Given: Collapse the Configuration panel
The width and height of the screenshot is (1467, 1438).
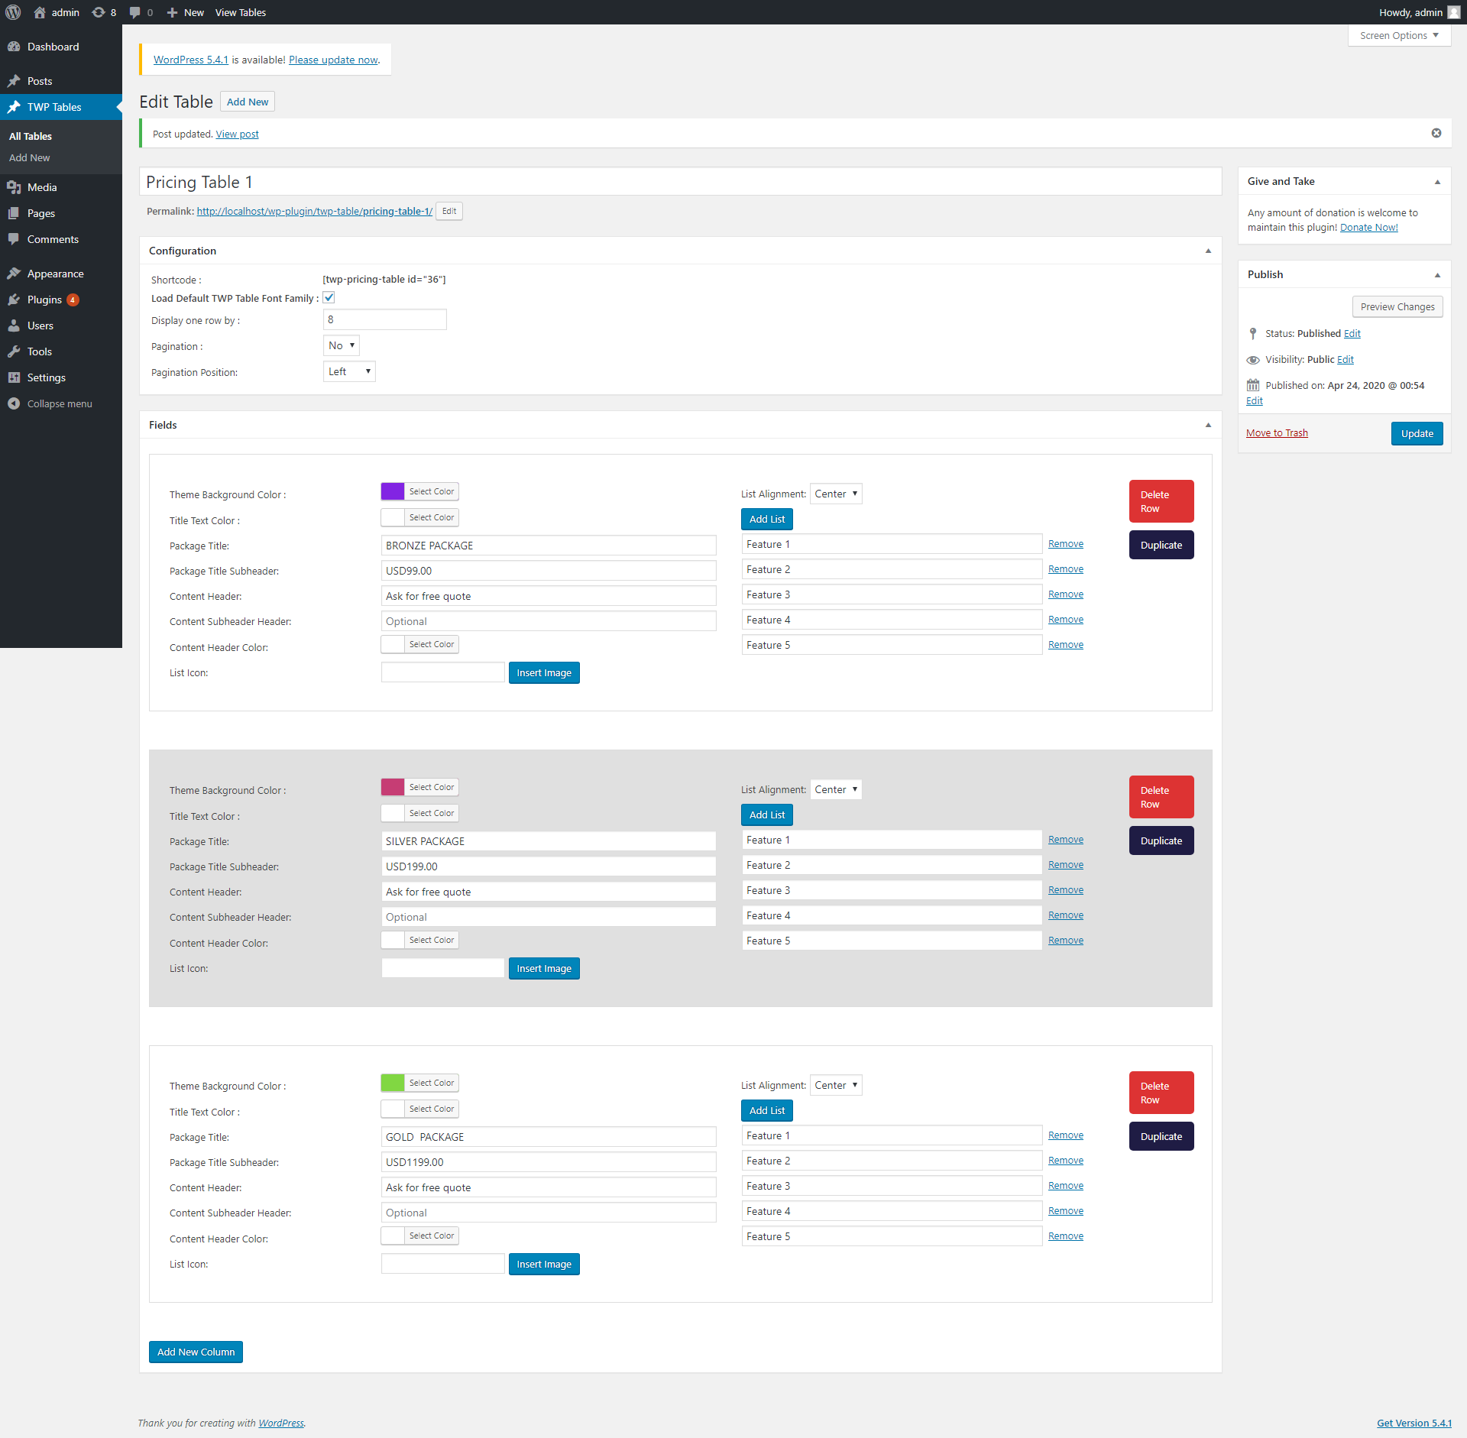Looking at the screenshot, I should 1208,251.
